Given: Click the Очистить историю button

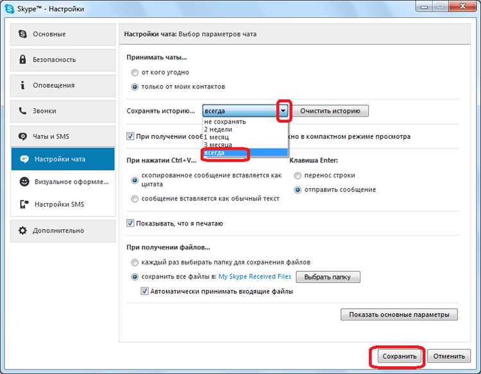Looking at the screenshot, I should coord(330,111).
